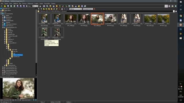Viewport: 184px width, 103px height.
Task: Expand the Яндекс.Диск tree node
Action: [1, 10]
